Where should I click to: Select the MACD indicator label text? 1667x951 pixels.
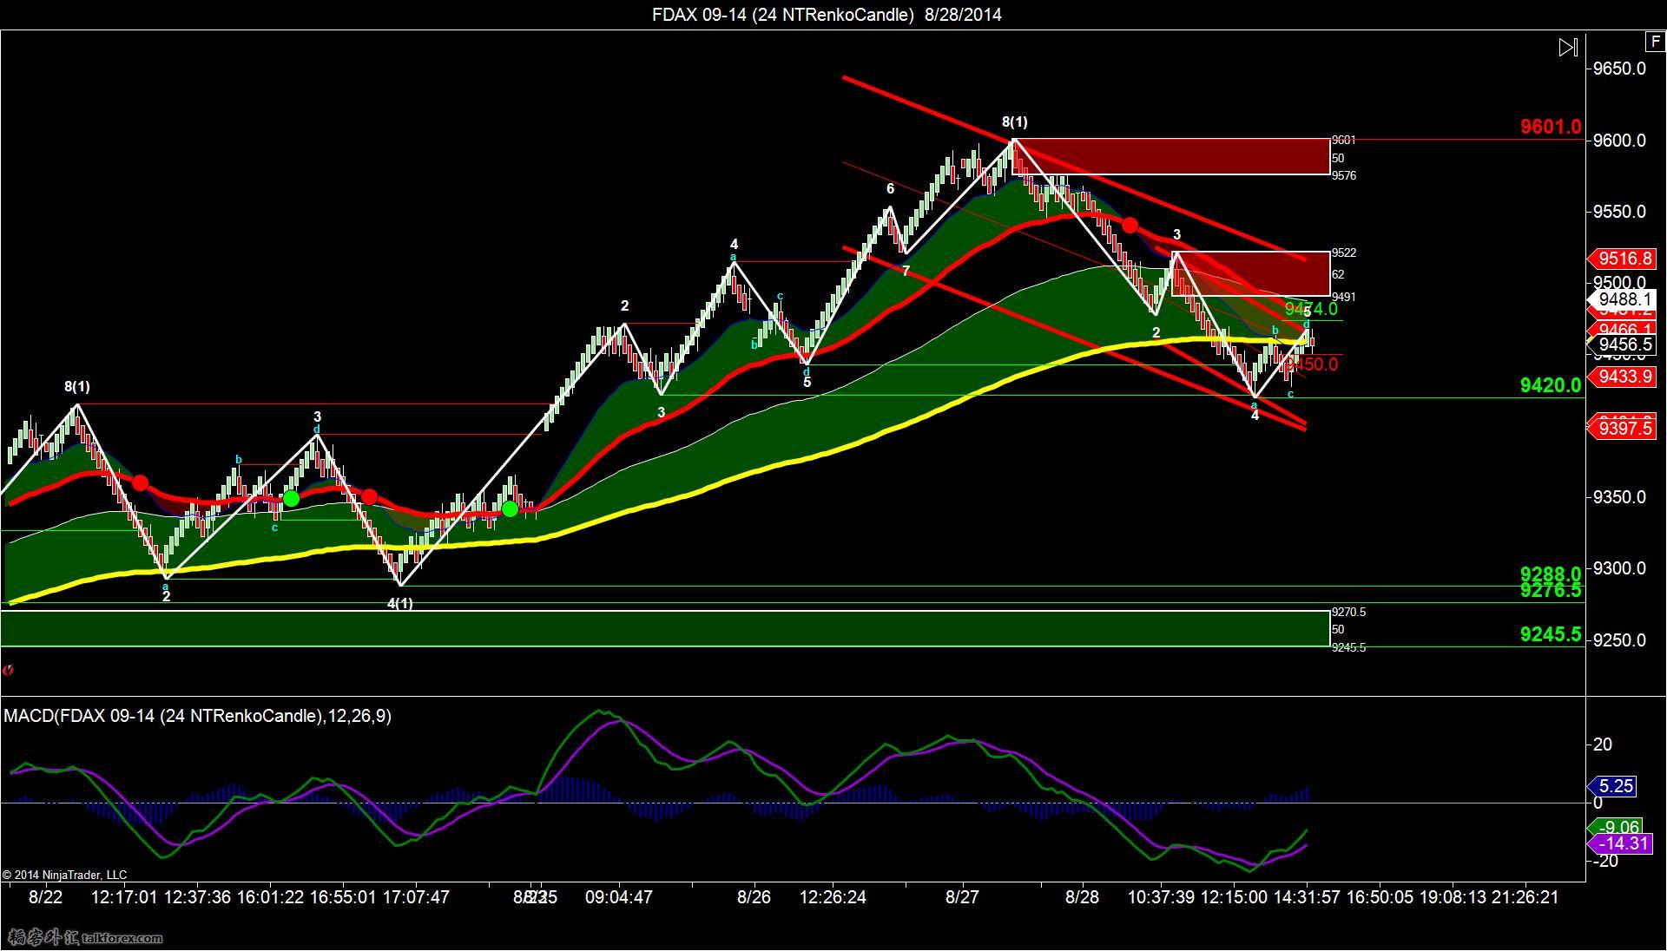[198, 716]
